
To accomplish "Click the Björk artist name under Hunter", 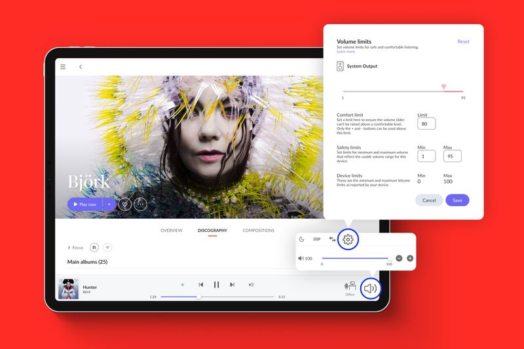I will point(86,292).
